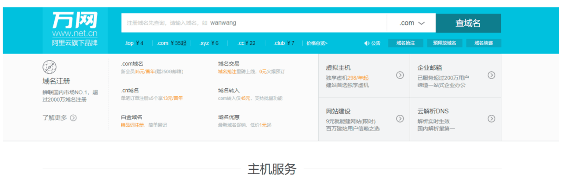The image size is (565, 182).
Task: Click the 查域名 search button
Action: pyautogui.click(x=468, y=23)
